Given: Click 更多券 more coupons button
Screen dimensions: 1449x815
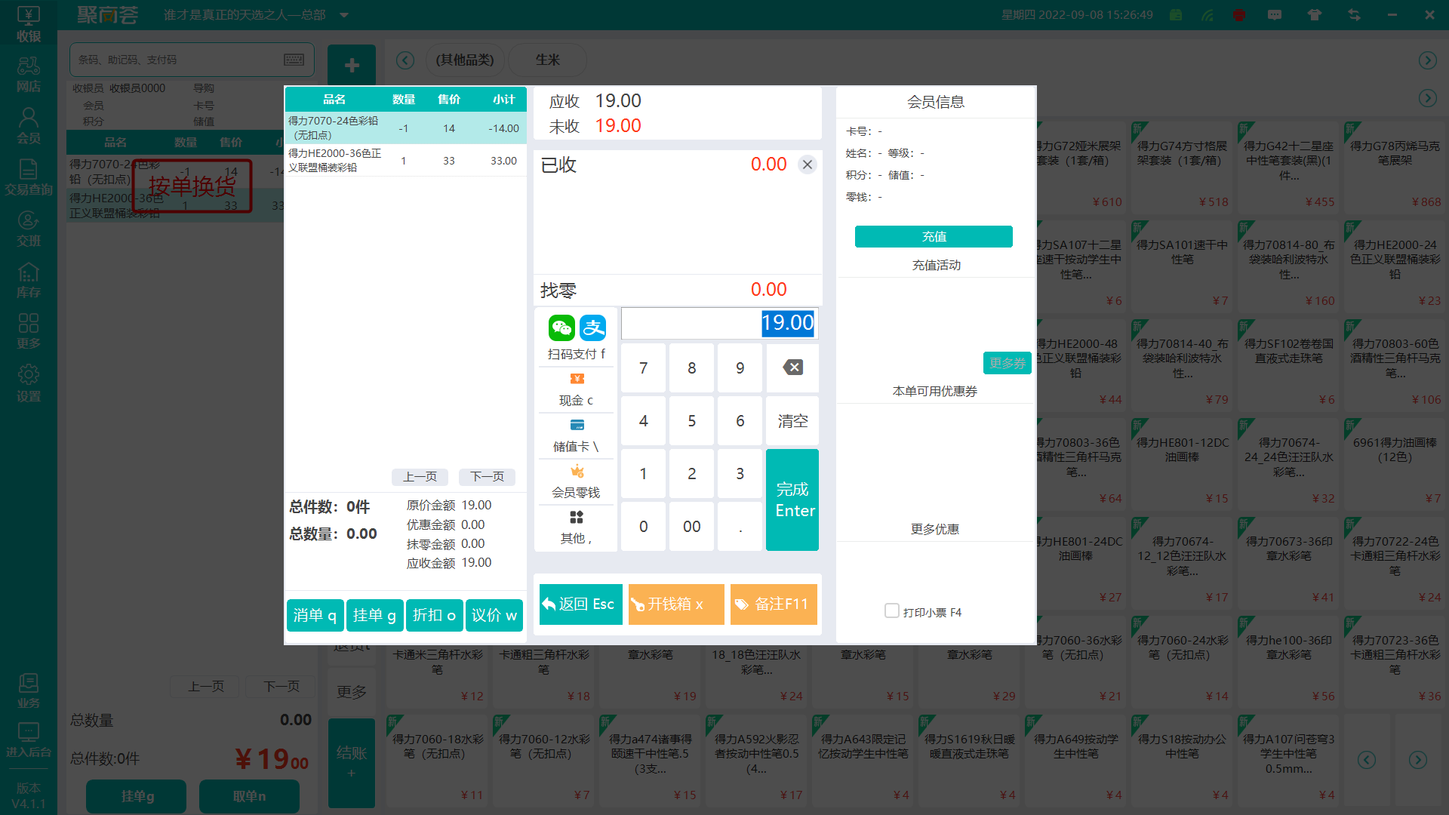Looking at the screenshot, I should pyautogui.click(x=1007, y=363).
